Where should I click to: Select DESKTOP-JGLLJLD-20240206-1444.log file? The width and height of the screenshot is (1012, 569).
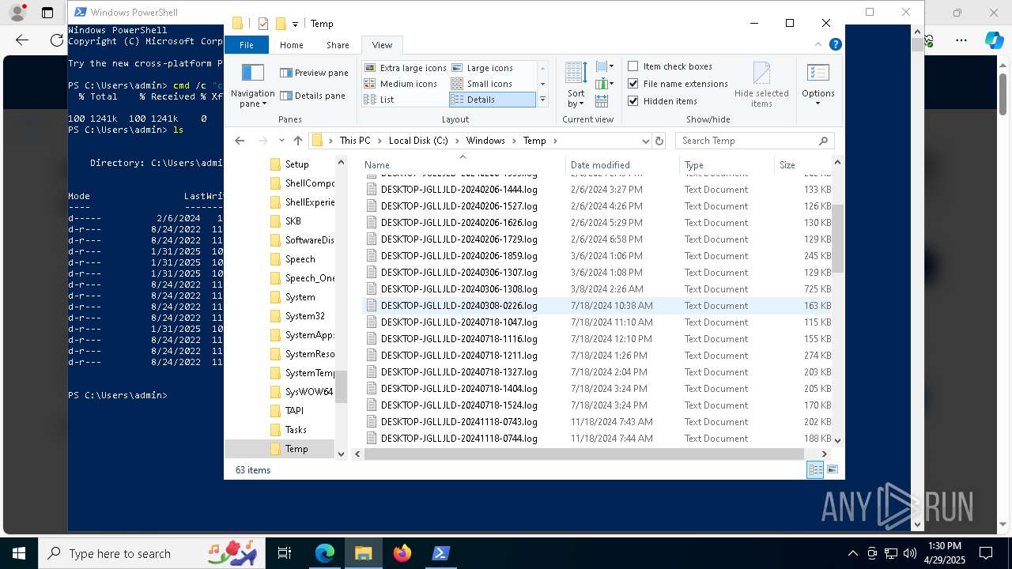point(459,190)
